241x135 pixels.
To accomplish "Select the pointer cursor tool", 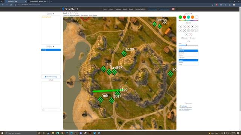I will pyautogui.click(x=180, y=27).
